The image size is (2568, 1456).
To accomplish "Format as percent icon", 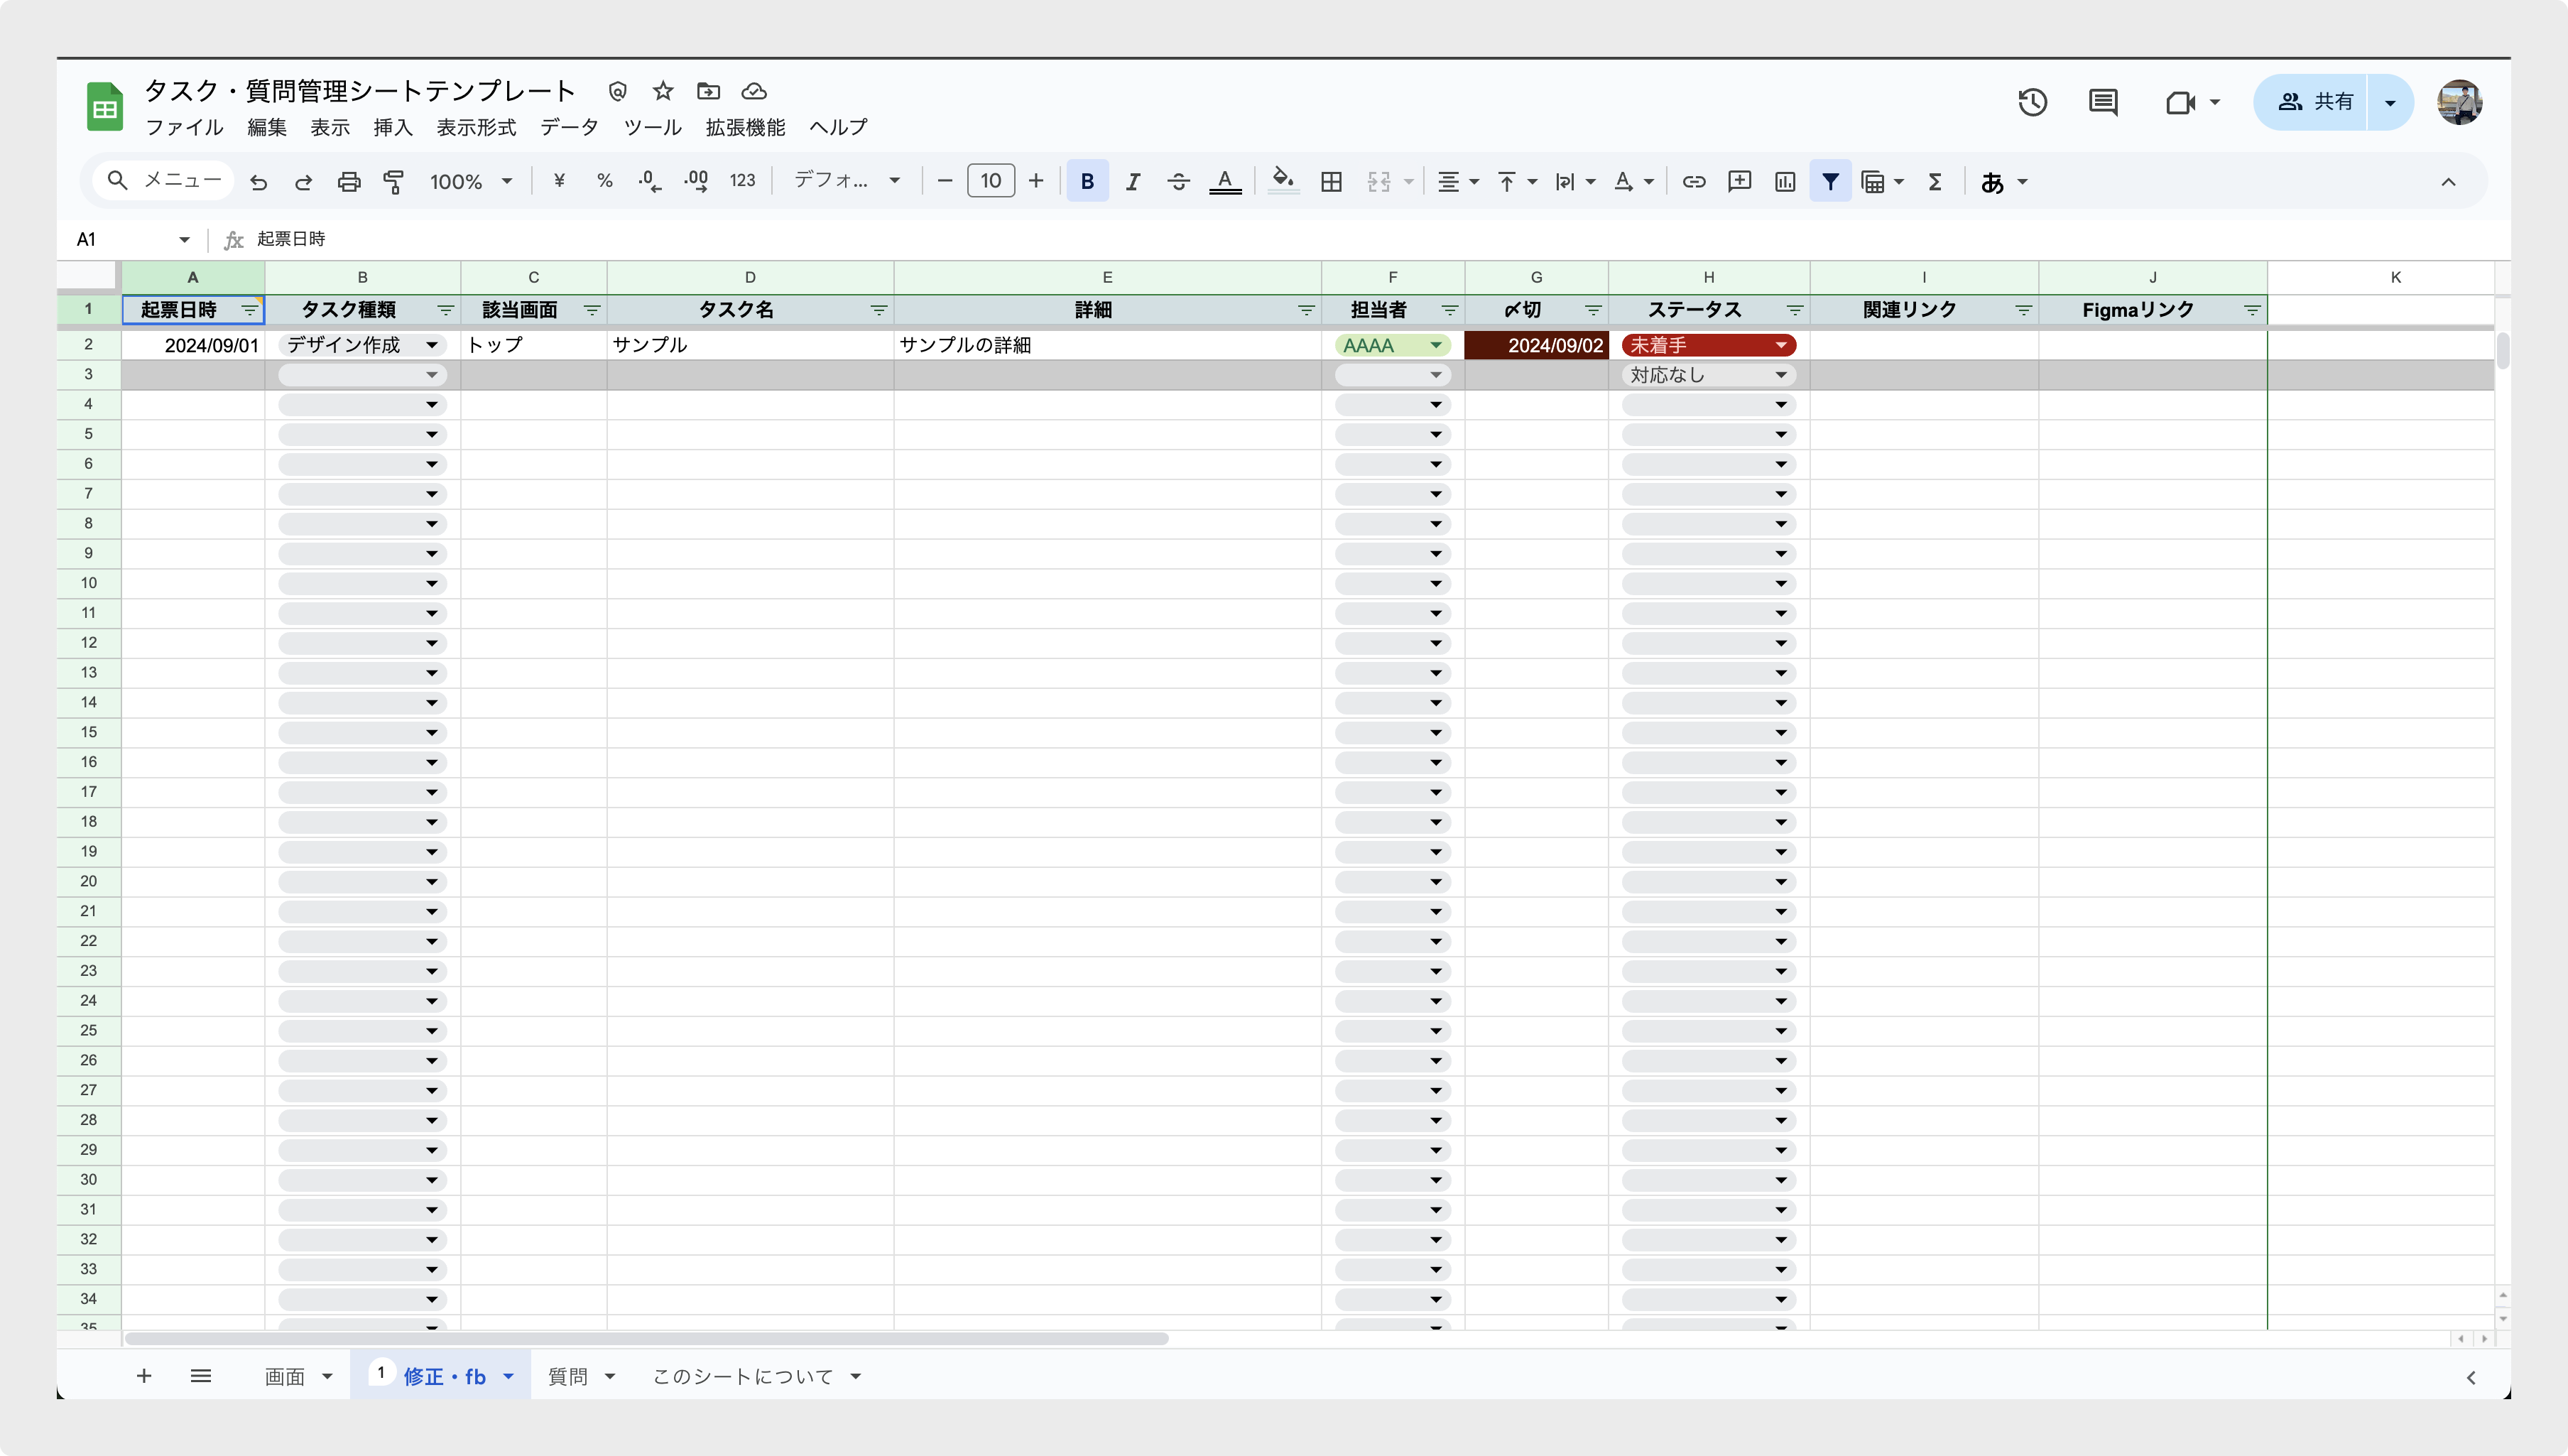I will (605, 181).
